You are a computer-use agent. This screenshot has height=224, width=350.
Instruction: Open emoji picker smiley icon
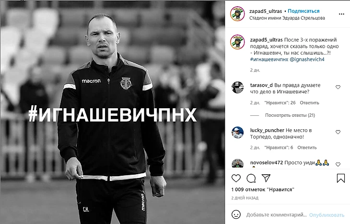pyautogui.click(x=236, y=214)
